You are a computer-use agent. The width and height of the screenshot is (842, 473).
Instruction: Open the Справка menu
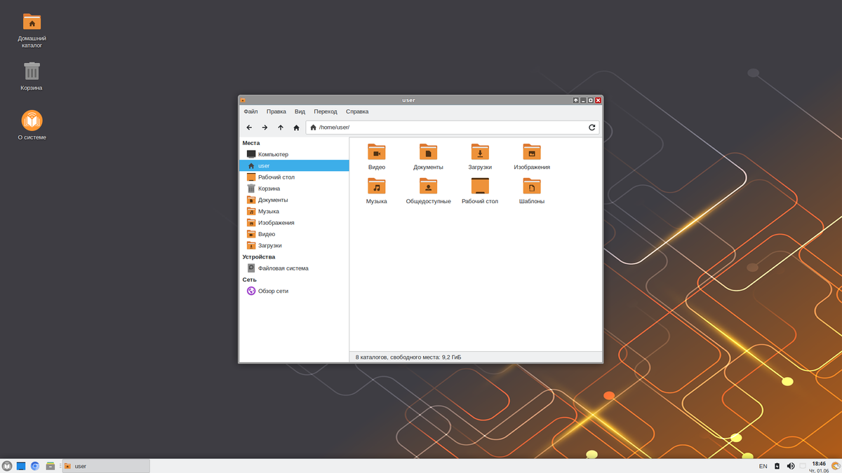[x=357, y=111]
